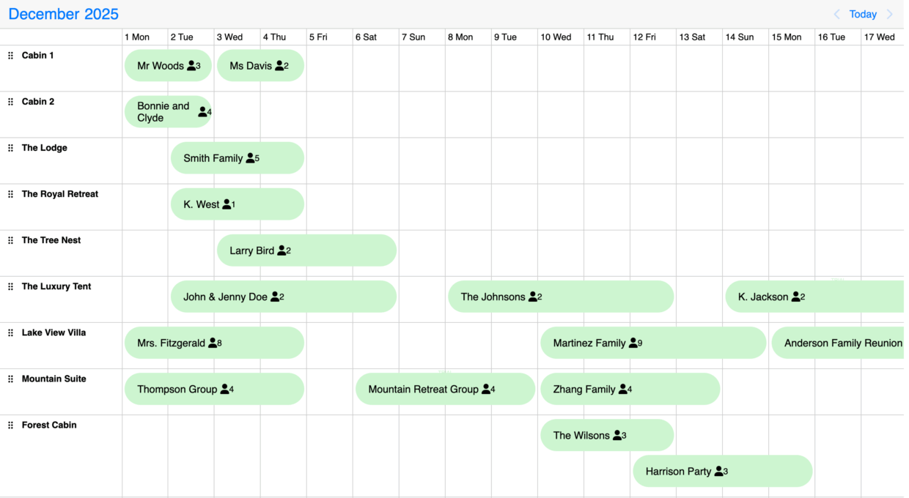Viewport: 909px width, 498px height.
Task: Click the Mountain Suite drag handle
Action: [10, 379]
